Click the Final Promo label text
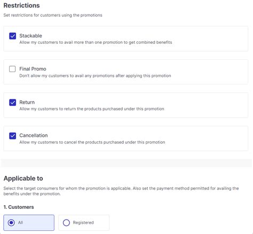253x234 pixels. (x=33, y=69)
